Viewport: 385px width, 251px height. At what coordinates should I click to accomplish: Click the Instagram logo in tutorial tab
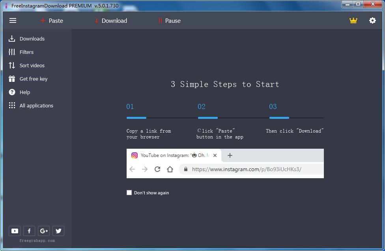[134, 155]
